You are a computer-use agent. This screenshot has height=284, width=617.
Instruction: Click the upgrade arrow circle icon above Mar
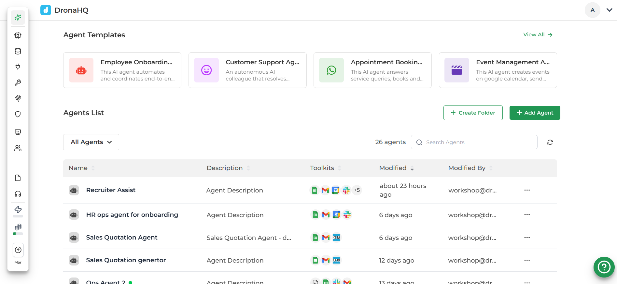coord(18,250)
